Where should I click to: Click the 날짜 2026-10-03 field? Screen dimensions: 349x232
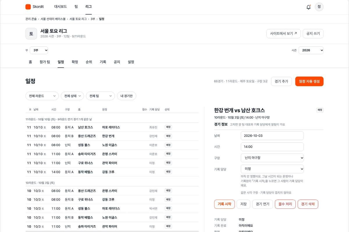point(272,136)
